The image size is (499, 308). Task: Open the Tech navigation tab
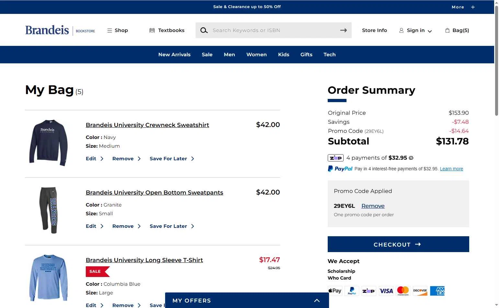(329, 55)
